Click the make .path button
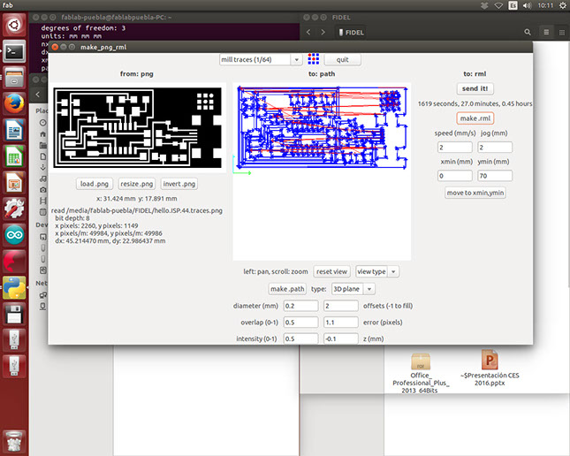The height and width of the screenshot is (456, 570). [x=287, y=289]
